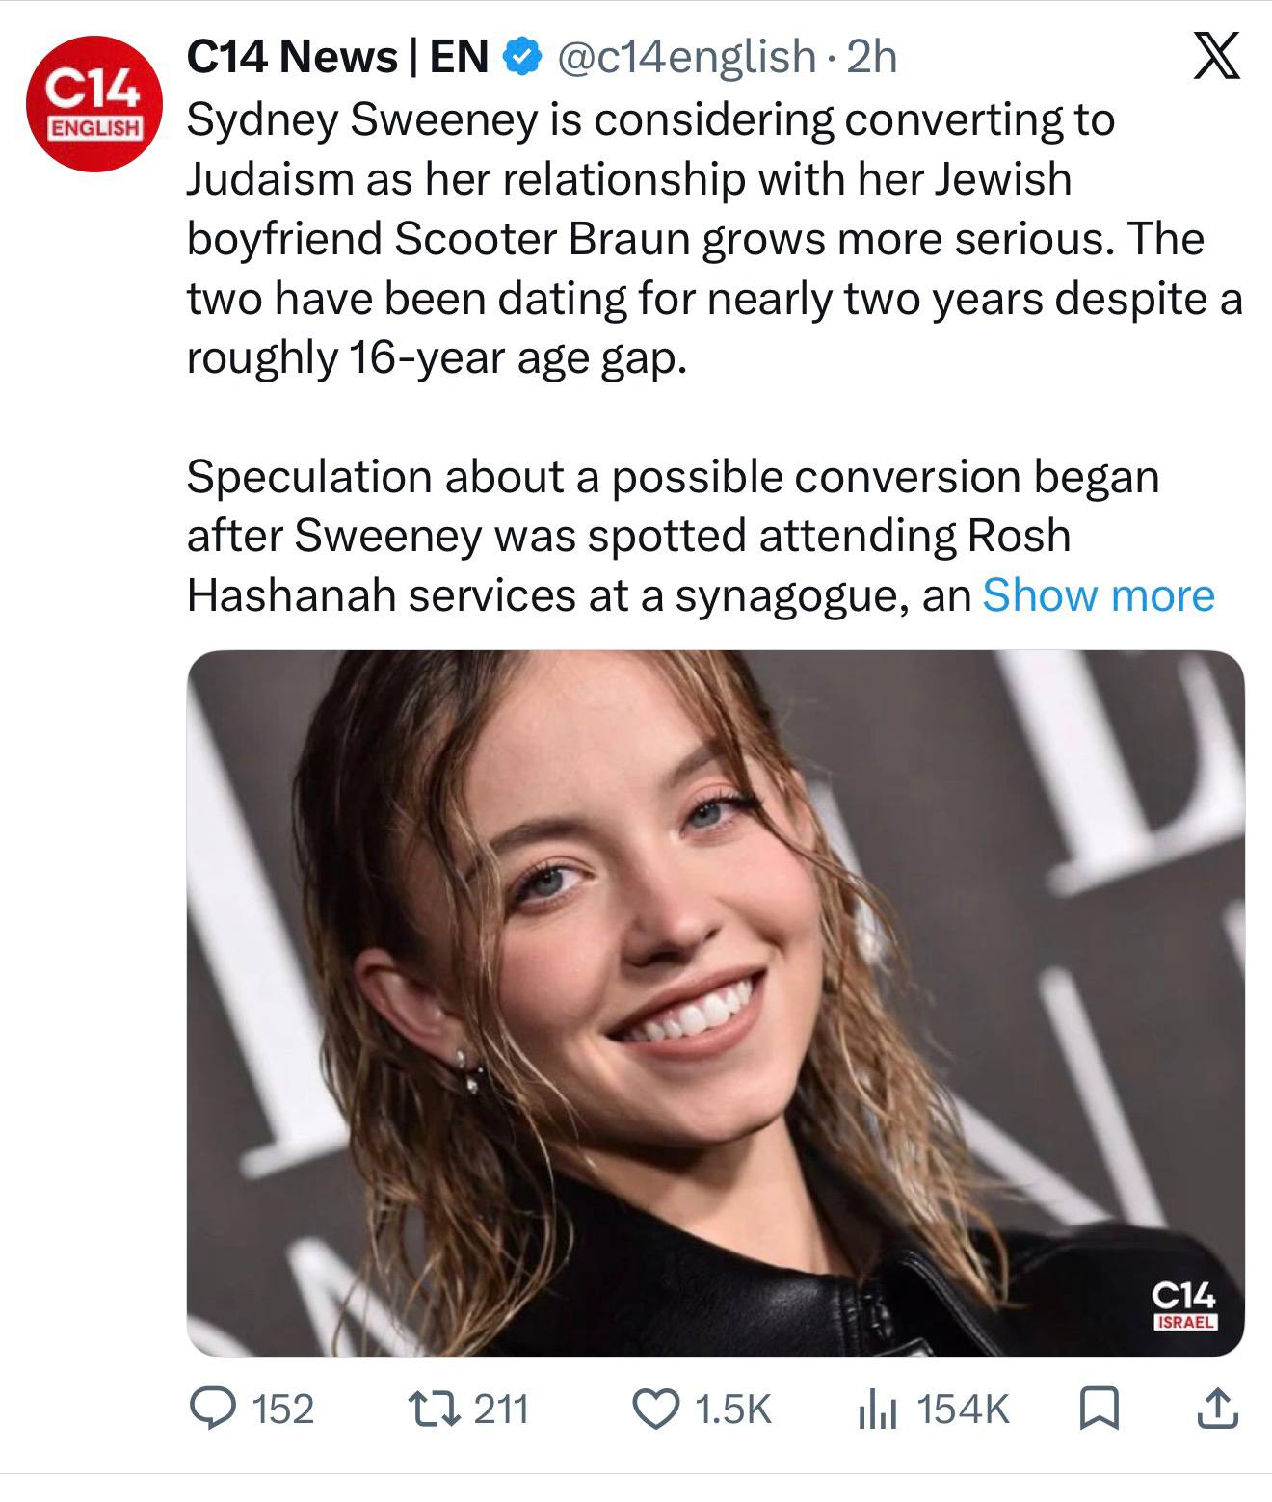Click the C14 Israel watermark on image

(x=1184, y=1304)
